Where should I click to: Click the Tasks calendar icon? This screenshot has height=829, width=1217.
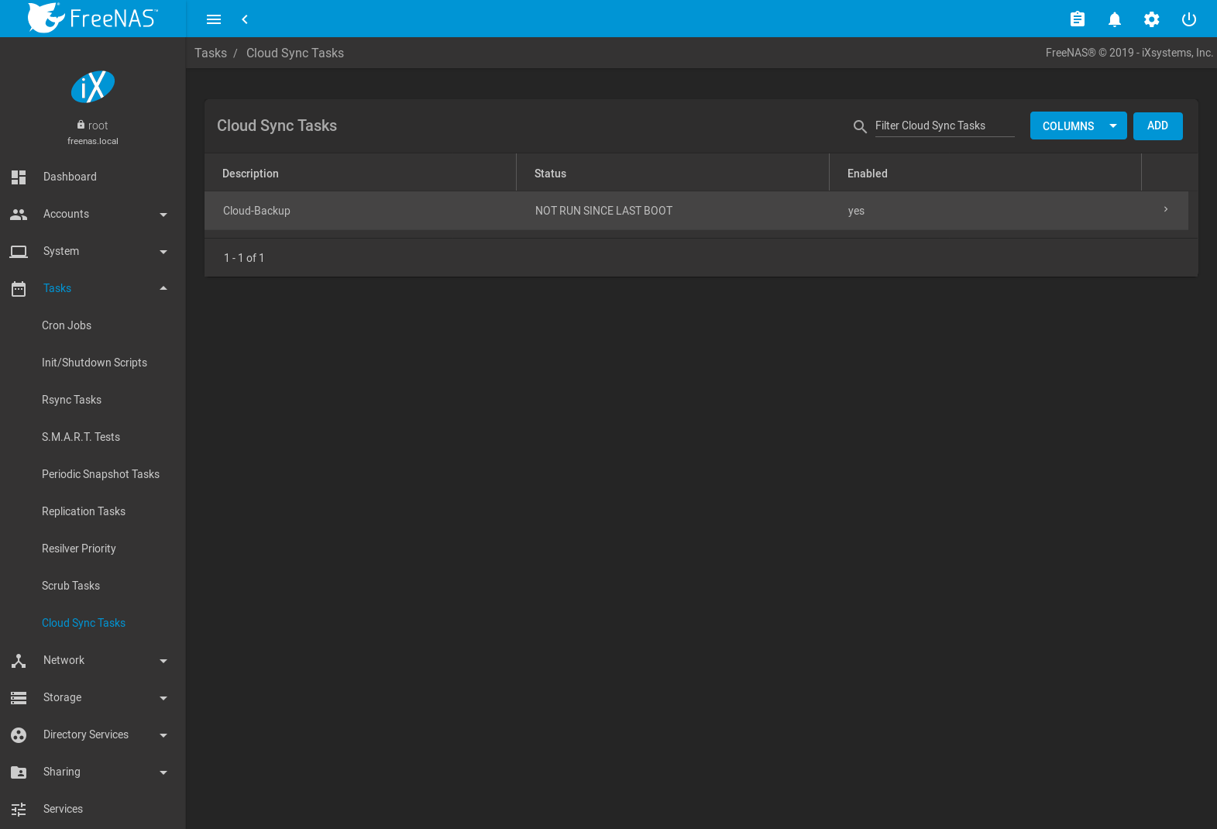click(19, 289)
